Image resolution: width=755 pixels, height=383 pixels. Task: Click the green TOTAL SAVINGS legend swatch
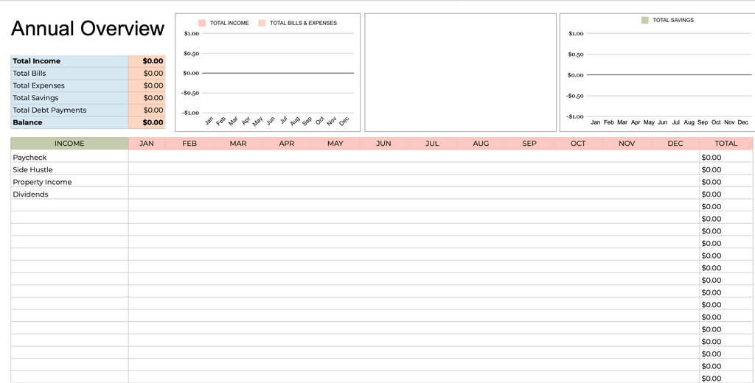[x=645, y=20]
